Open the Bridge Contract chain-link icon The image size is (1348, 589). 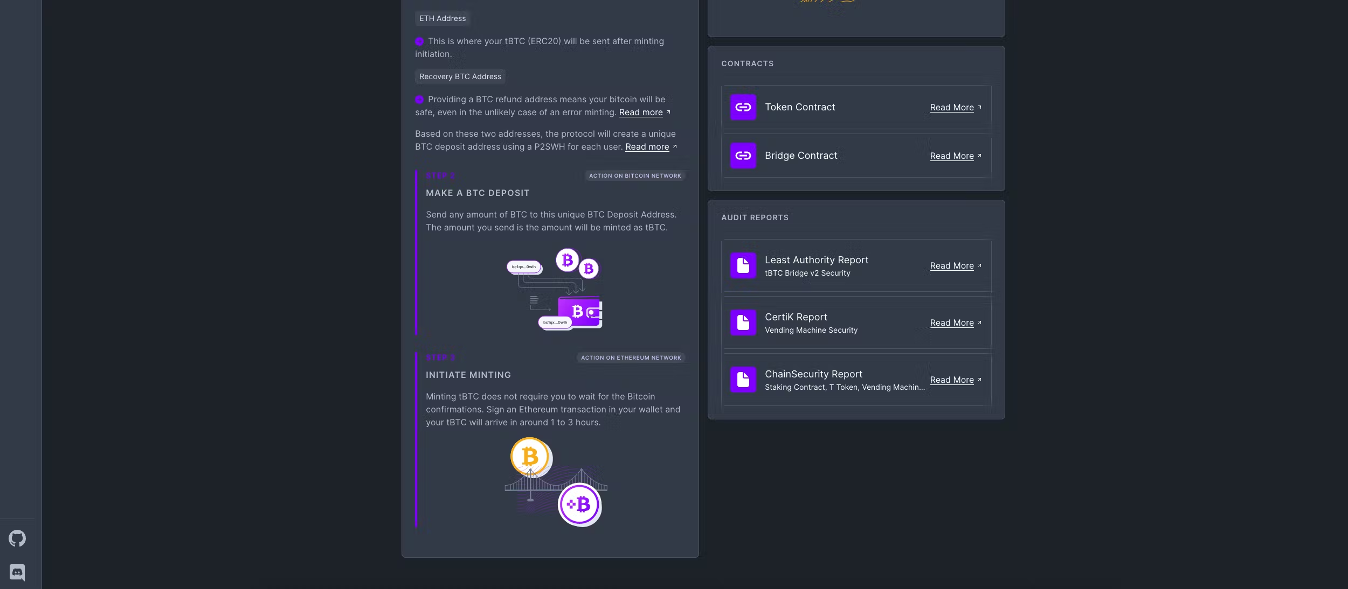(x=743, y=155)
